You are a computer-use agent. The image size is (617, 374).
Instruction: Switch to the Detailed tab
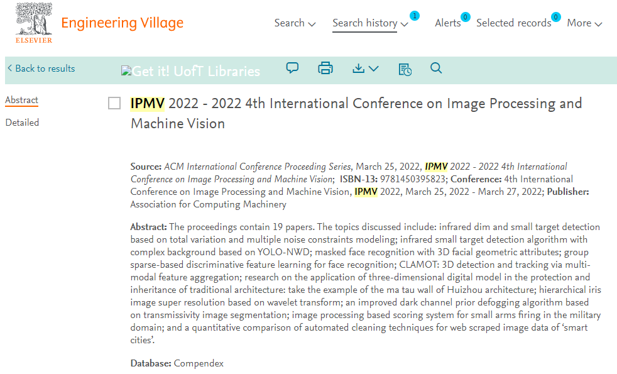(22, 123)
